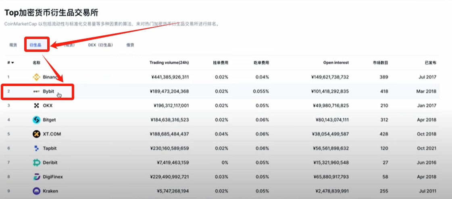Open the Bybit exchange name link

pos(48,91)
